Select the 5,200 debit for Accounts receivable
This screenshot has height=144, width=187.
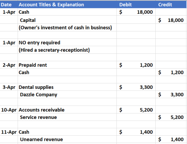click(x=136, y=110)
